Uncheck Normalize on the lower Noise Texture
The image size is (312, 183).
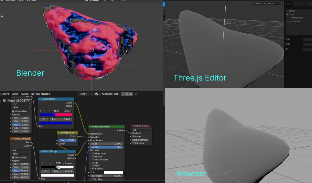(x=13, y=157)
